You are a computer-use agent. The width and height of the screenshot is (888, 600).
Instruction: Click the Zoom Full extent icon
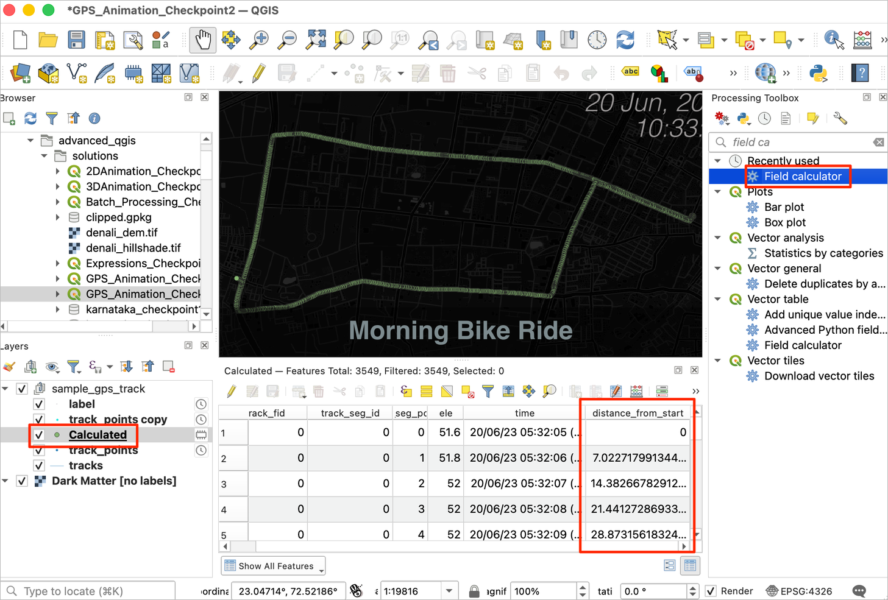[316, 40]
